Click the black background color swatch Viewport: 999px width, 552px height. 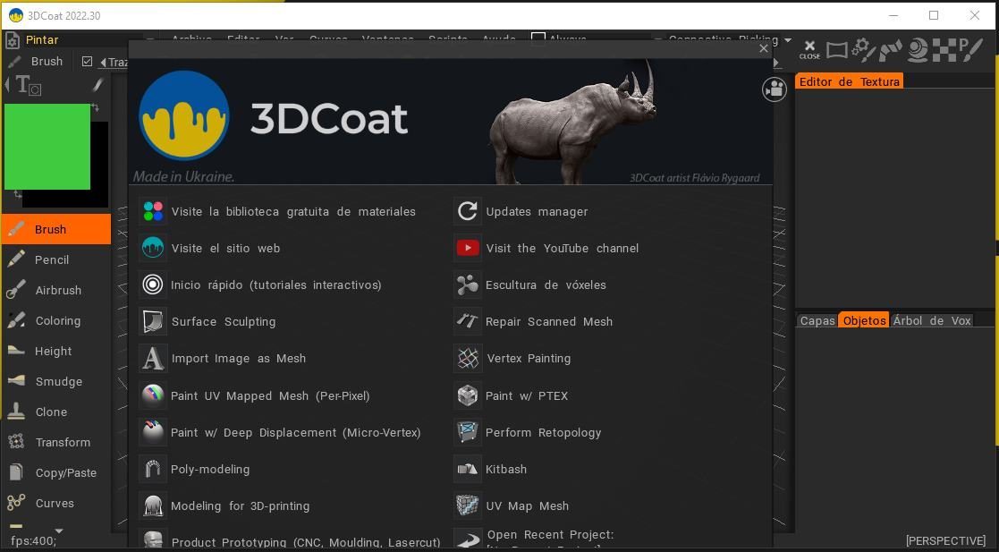[x=99, y=165]
